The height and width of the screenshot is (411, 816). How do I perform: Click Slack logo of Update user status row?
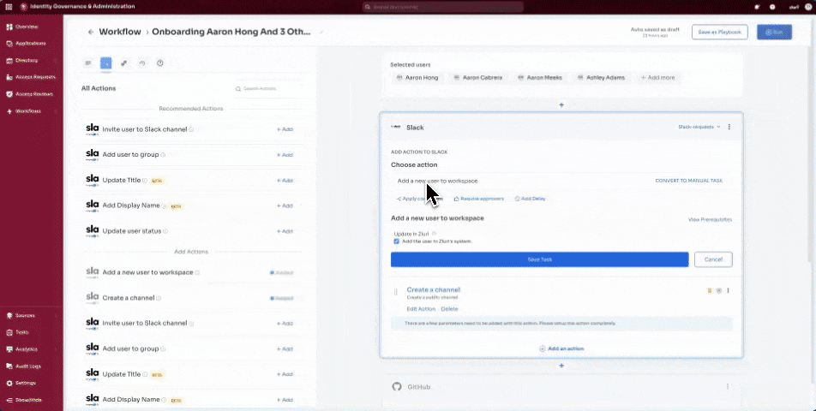[x=92, y=230]
